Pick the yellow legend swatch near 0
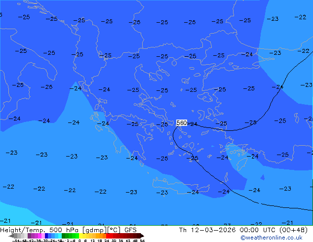 (80, 236)
